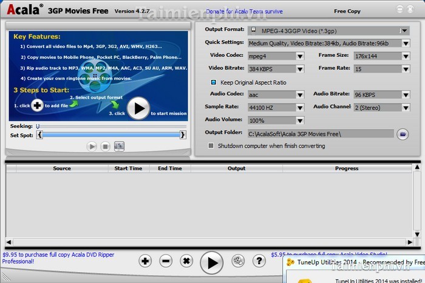
Task: Click the Set Spot range bar
Action: (x=111, y=135)
